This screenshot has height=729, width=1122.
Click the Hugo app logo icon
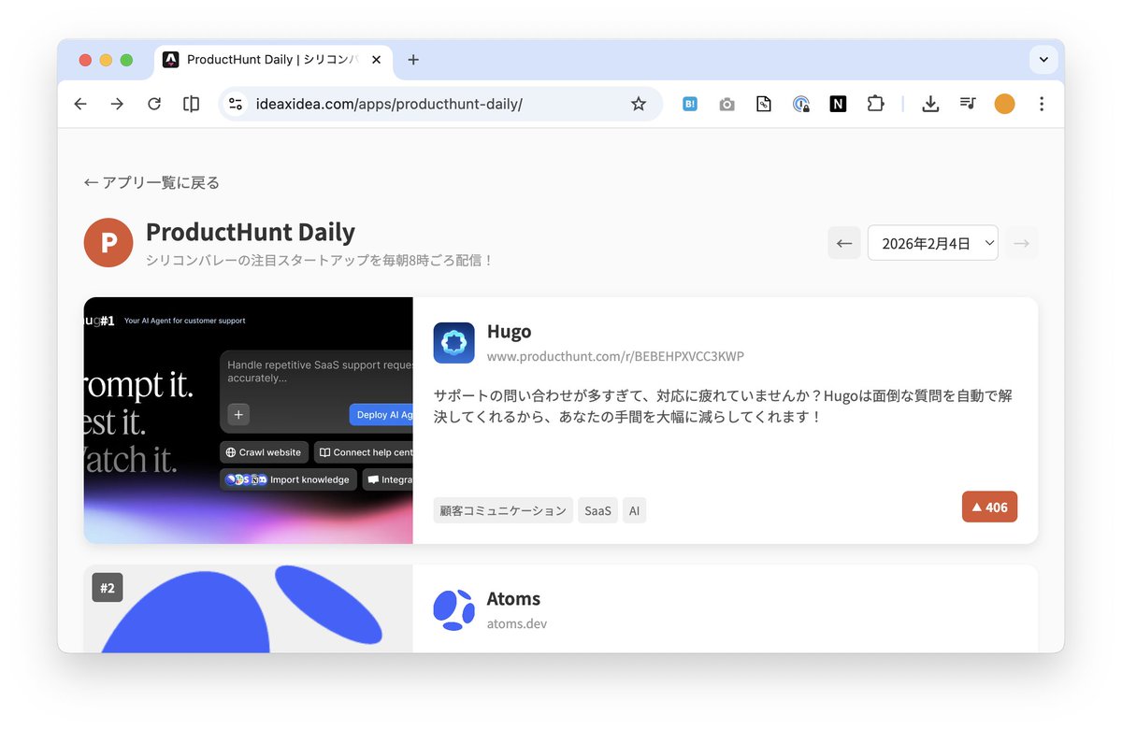[x=453, y=342]
